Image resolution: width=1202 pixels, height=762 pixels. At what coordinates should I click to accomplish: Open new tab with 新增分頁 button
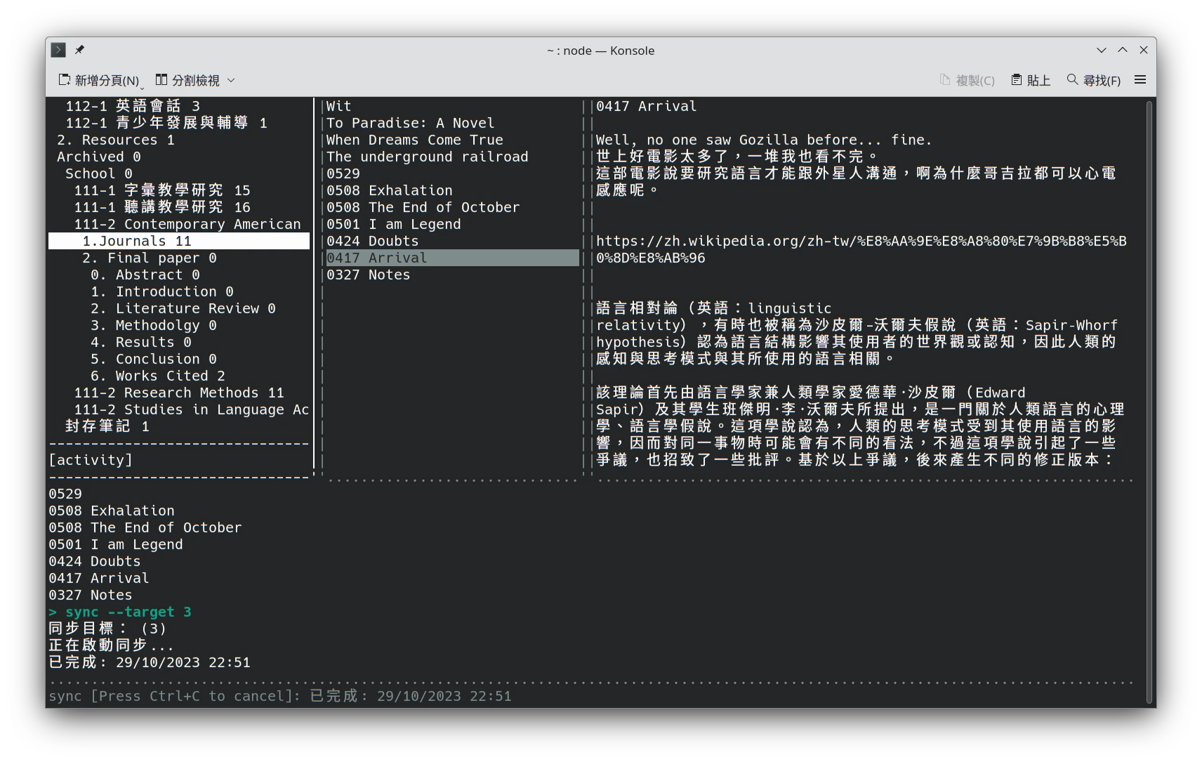click(99, 80)
